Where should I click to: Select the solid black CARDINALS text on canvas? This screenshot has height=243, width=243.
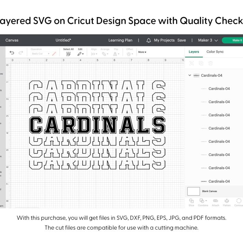click(97, 125)
